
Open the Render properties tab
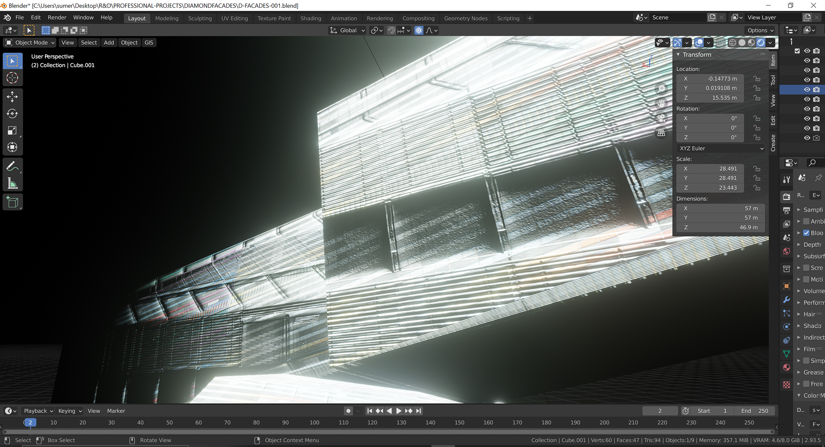point(786,196)
